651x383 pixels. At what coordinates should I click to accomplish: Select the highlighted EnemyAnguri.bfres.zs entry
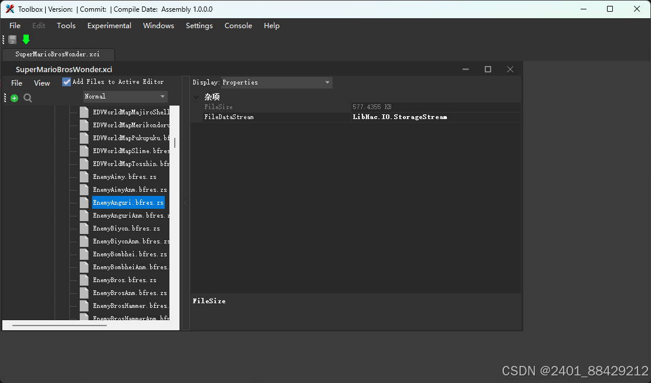point(128,202)
